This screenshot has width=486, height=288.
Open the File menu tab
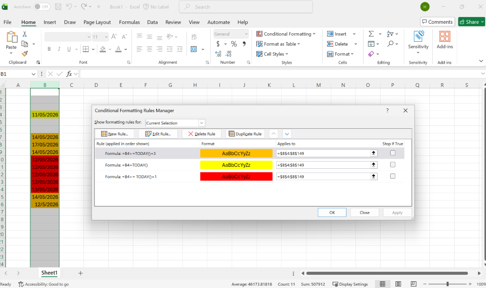pos(8,22)
